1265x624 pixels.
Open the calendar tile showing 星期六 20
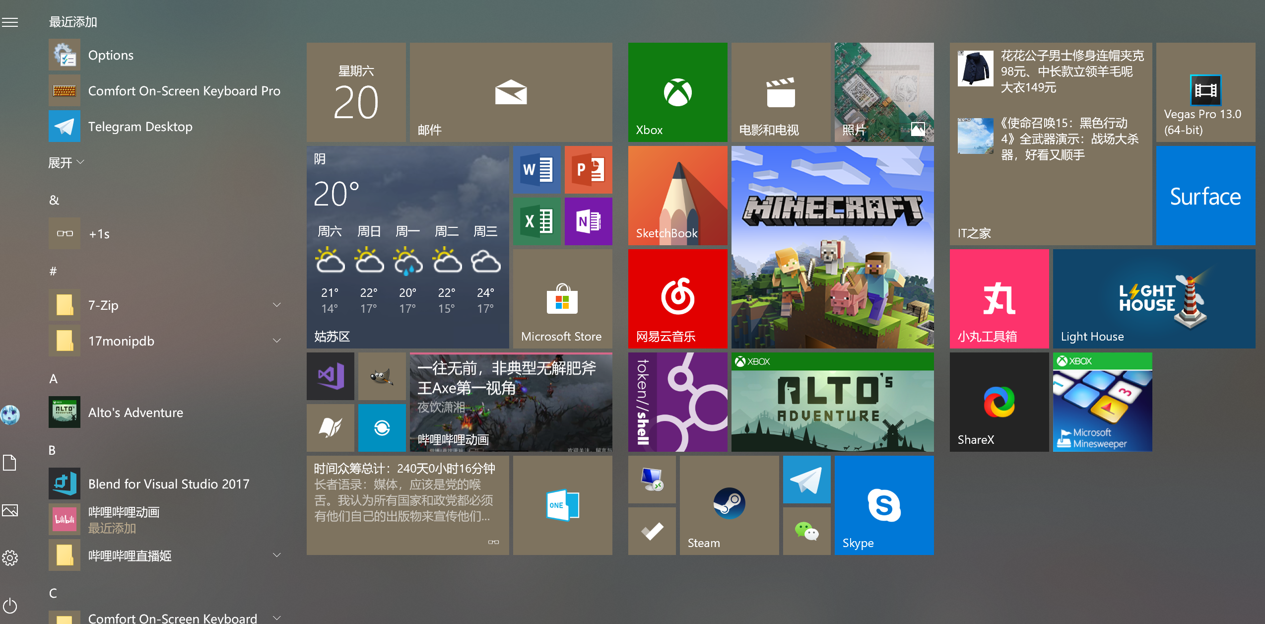click(x=356, y=92)
